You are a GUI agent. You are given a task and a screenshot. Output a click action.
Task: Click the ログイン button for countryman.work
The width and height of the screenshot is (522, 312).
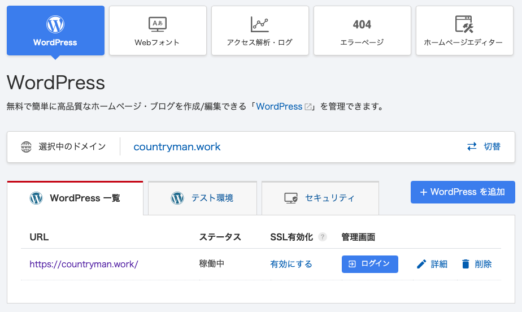(x=370, y=264)
